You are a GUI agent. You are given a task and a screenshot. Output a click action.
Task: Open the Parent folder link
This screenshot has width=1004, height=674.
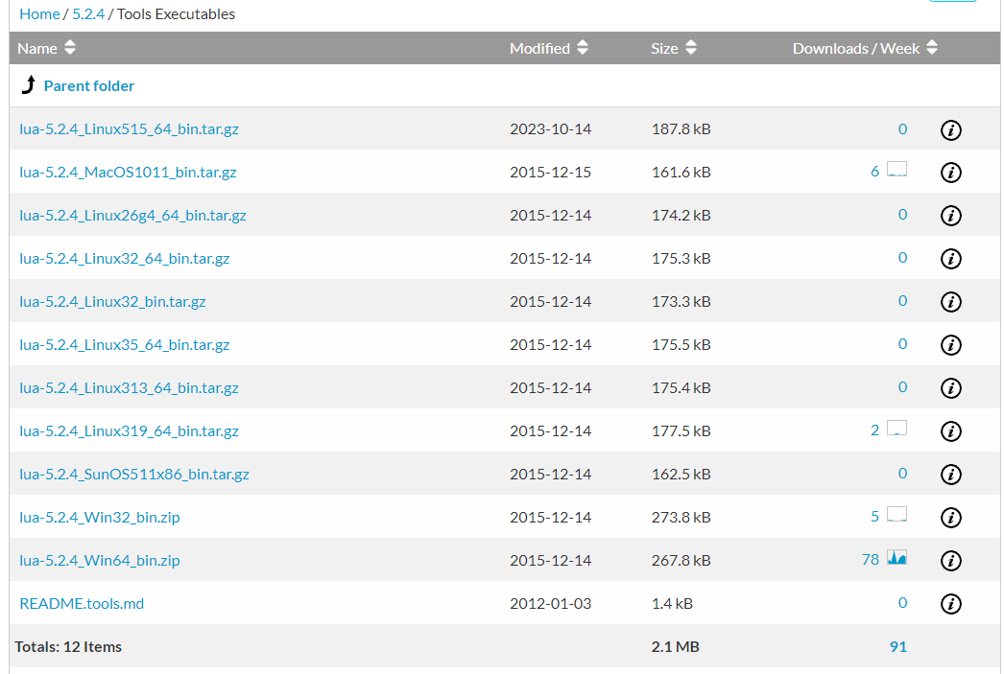(89, 85)
